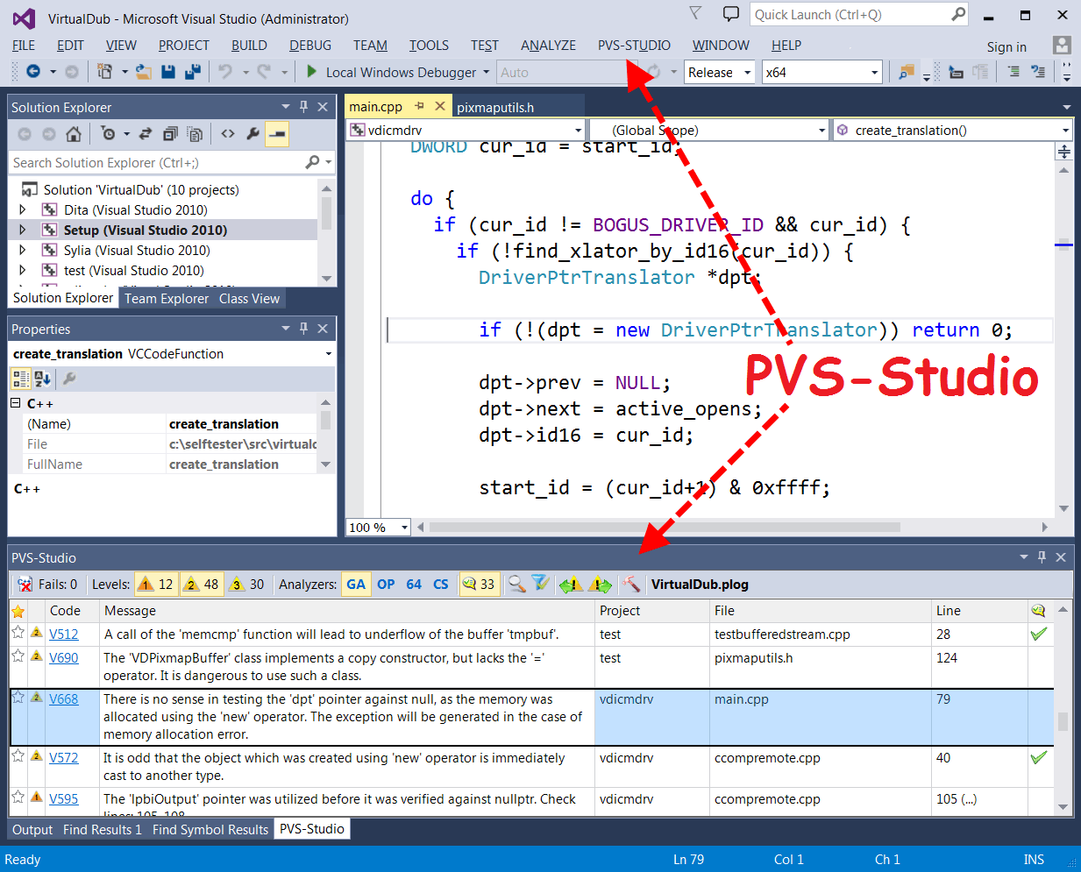This screenshot has width=1081, height=872.
Task: Open the V512 warning code link
Action: tap(64, 635)
